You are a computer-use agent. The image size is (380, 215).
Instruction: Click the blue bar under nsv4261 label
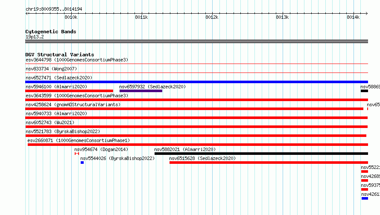click(x=365, y=198)
